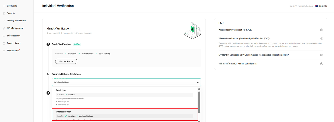This screenshot has height=122, width=334.
Task: Click the Deposit Now button
Action: point(66,61)
